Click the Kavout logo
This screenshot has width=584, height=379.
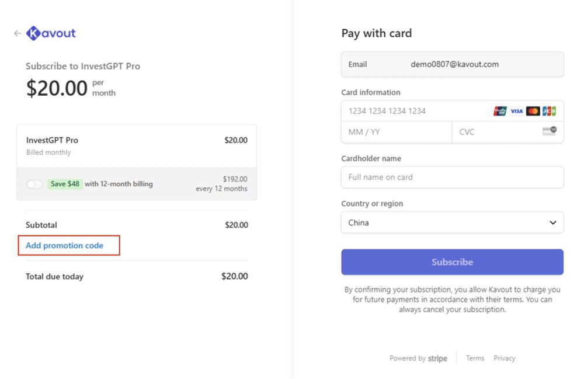[51, 33]
